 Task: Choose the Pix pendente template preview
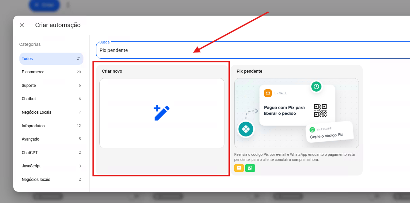tap(297, 113)
